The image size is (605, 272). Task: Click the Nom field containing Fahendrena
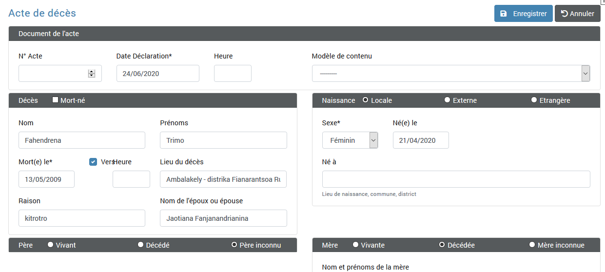click(82, 140)
